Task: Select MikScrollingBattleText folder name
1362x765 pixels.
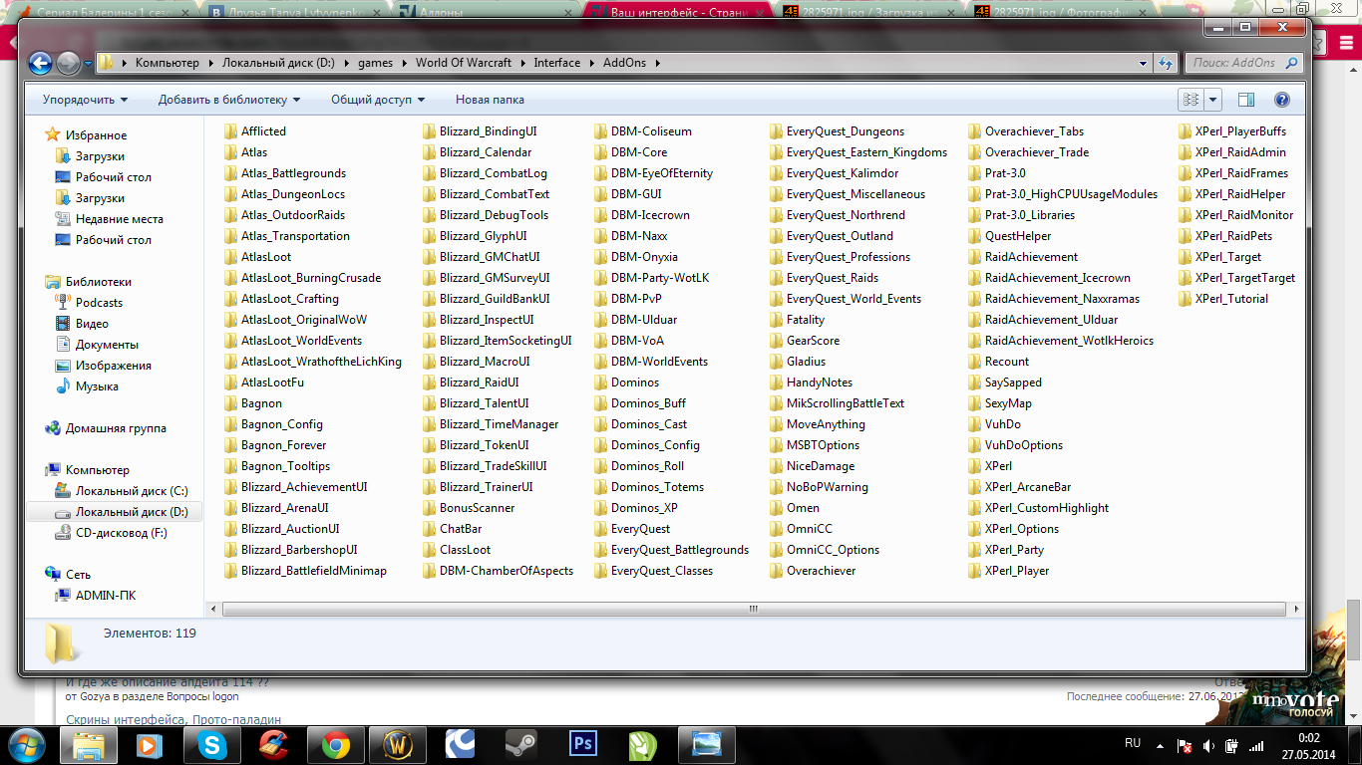Action: click(846, 403)
